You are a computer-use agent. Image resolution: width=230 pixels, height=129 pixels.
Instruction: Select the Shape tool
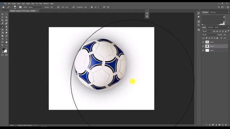point(3,42)
